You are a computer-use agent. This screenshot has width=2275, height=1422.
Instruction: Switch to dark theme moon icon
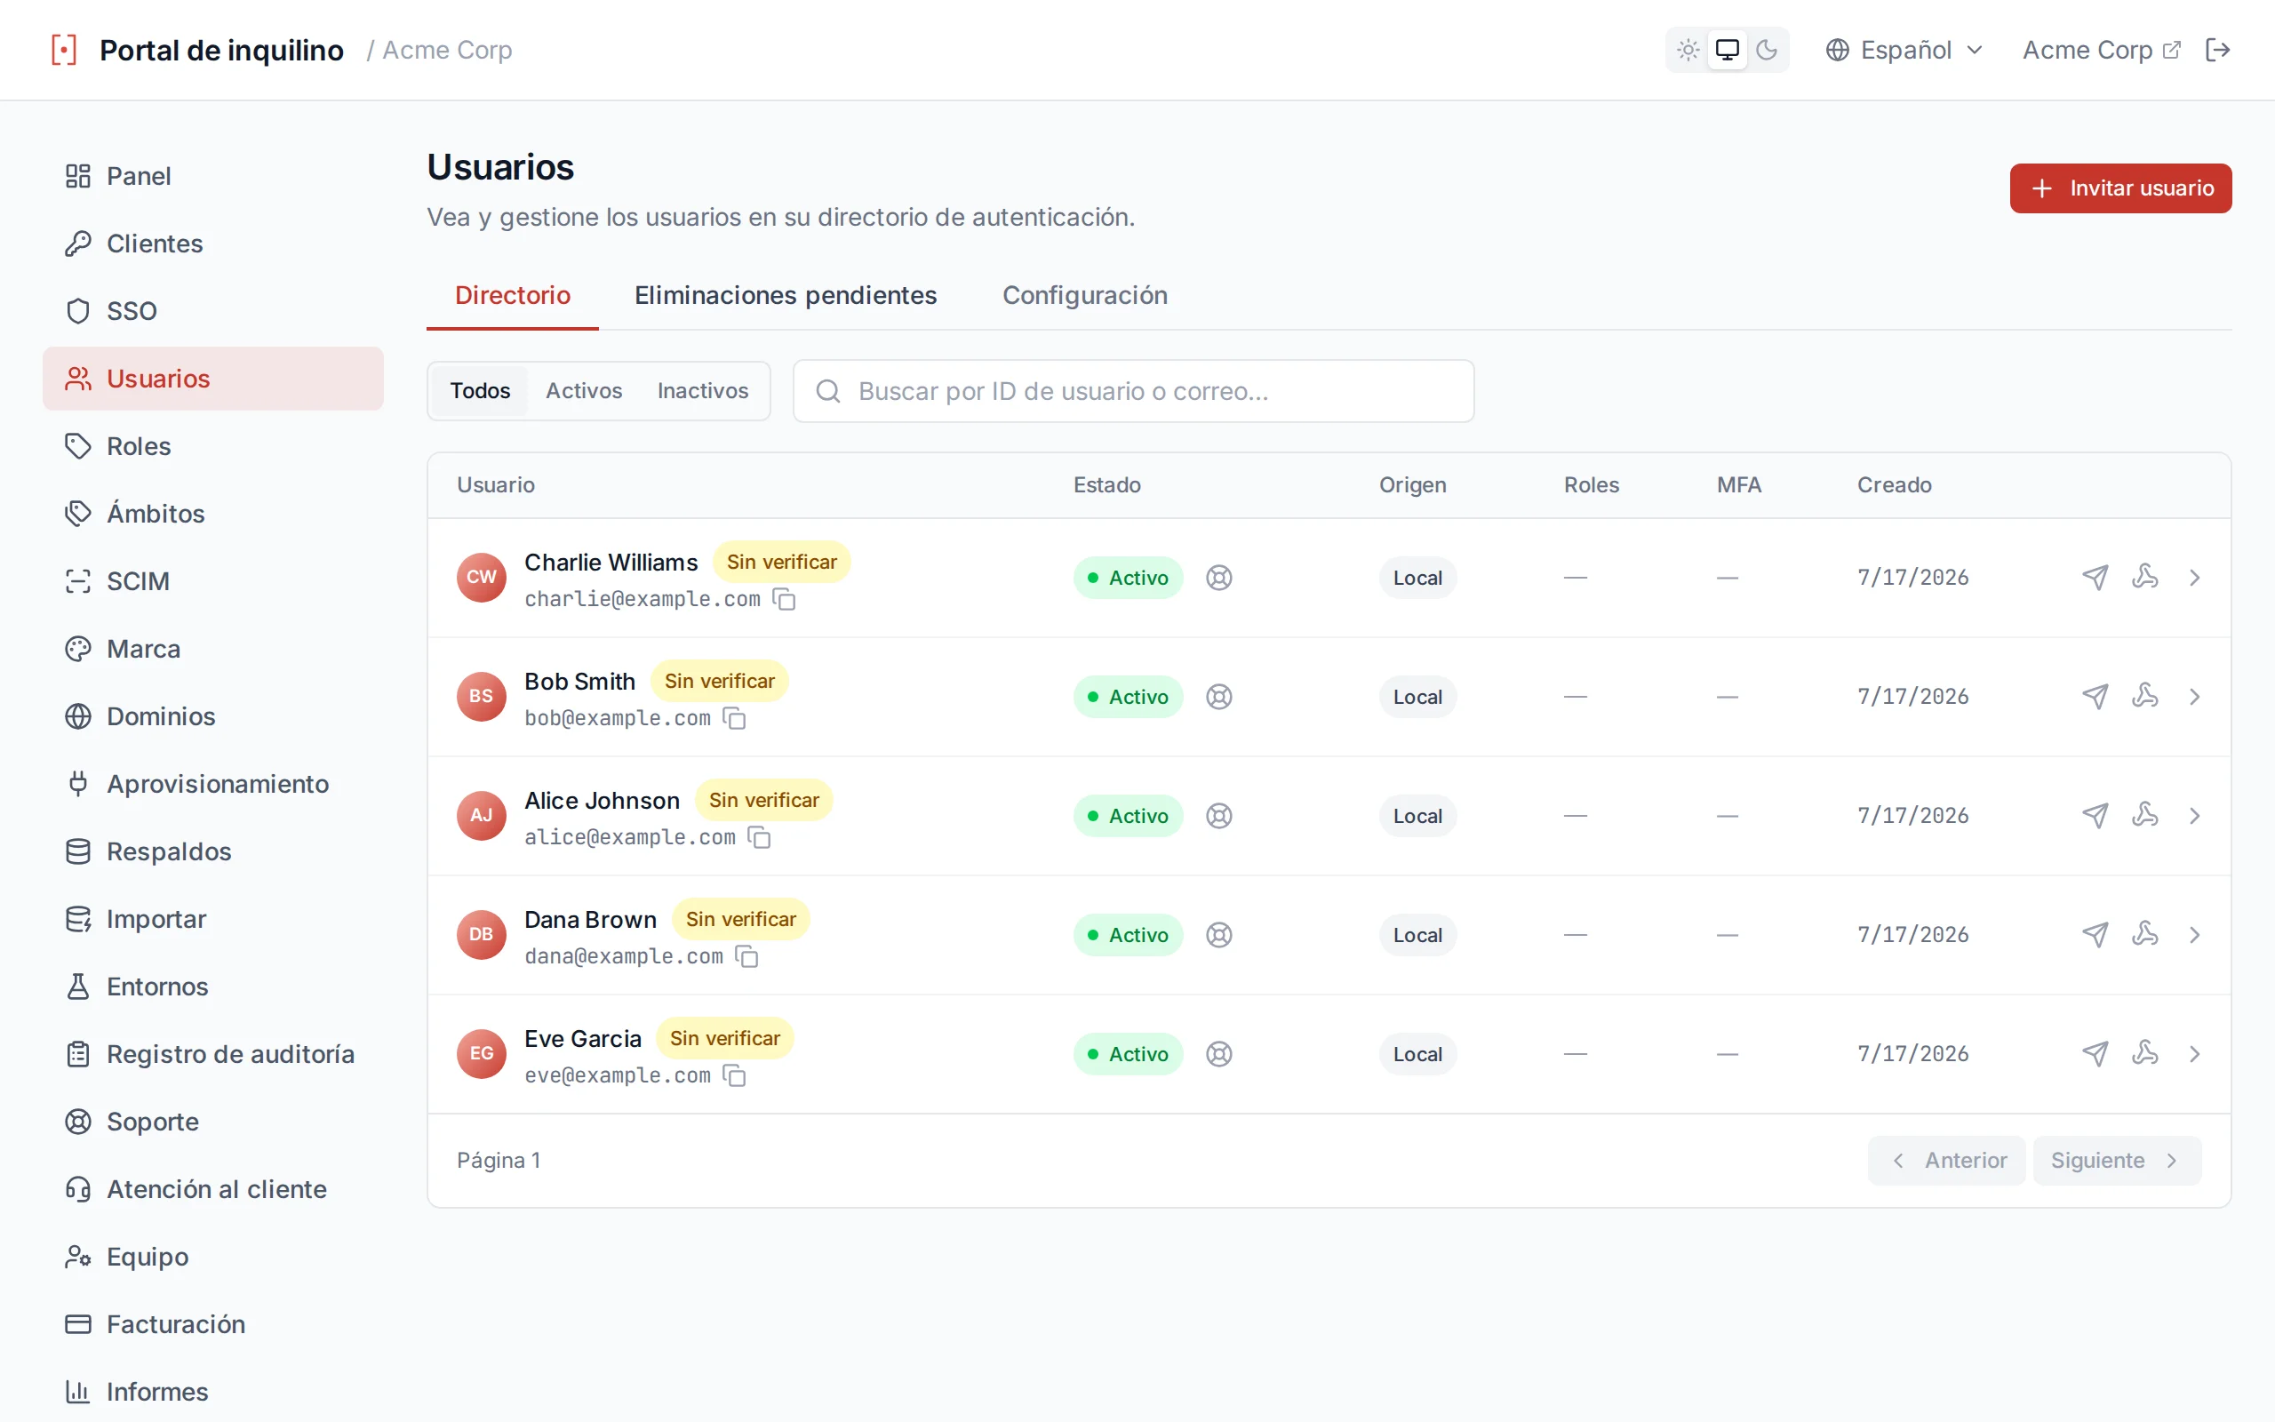tap(1767, 50)
